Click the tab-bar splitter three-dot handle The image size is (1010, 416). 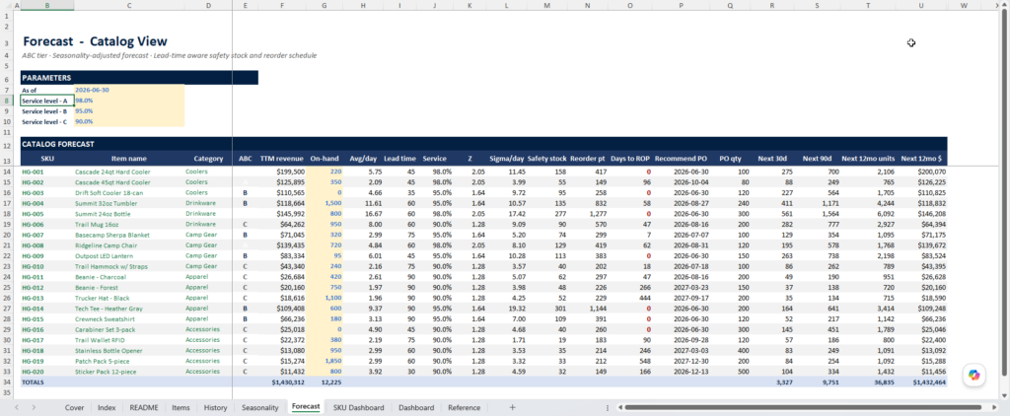click(x=608, y=408)
